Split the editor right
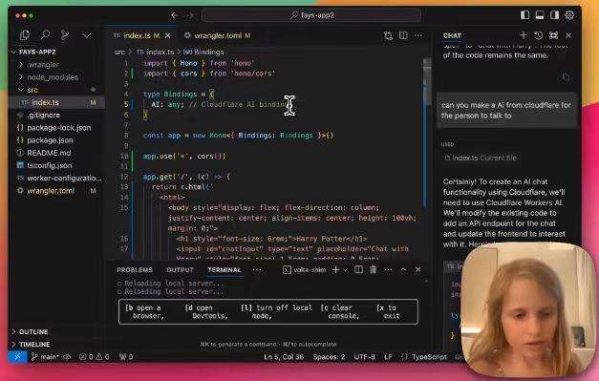The width and height of the screenshot is (599, 381). 403,35
